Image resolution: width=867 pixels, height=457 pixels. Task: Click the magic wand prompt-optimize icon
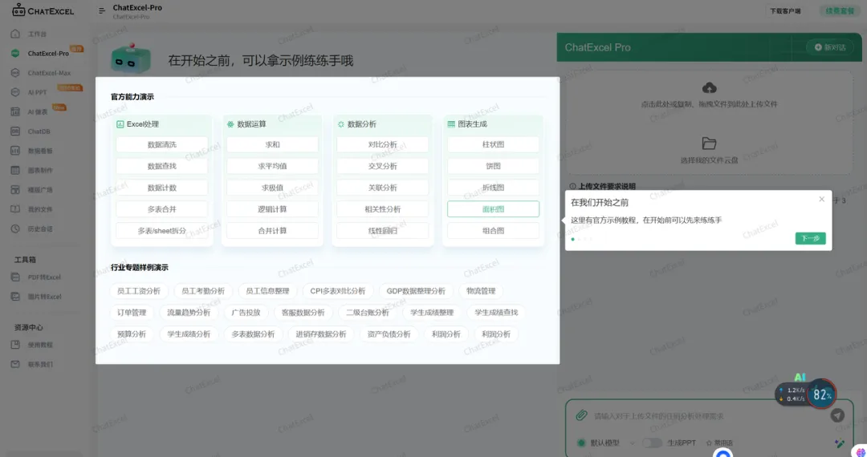(x=840, y=443)
